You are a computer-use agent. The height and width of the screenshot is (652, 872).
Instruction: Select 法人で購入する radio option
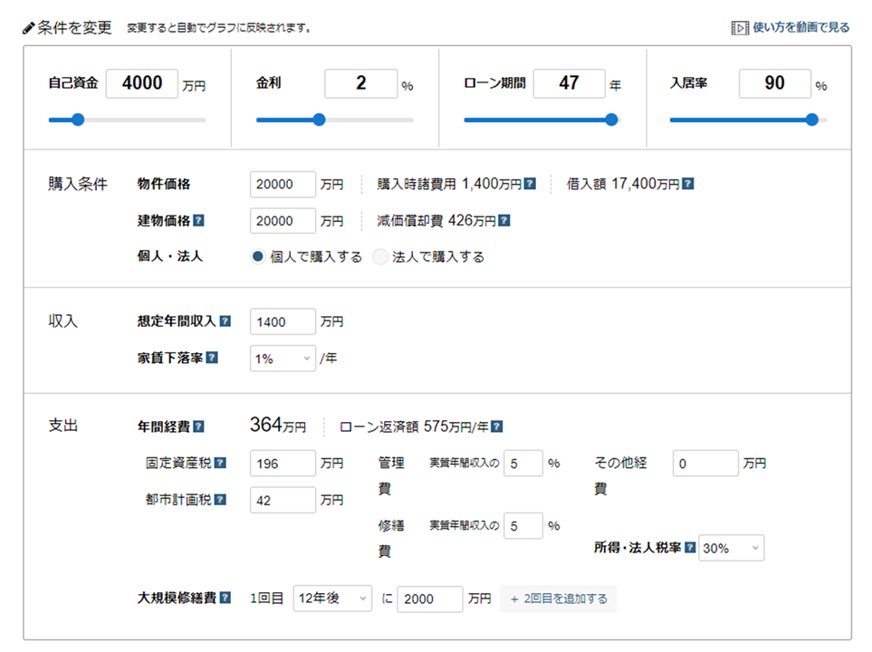point(380,257)
